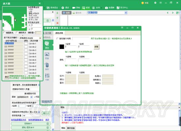Viewport: 181px width, 131px height.
Task: Click the 指定窗口句柄 handle input field
Action: 81,39
